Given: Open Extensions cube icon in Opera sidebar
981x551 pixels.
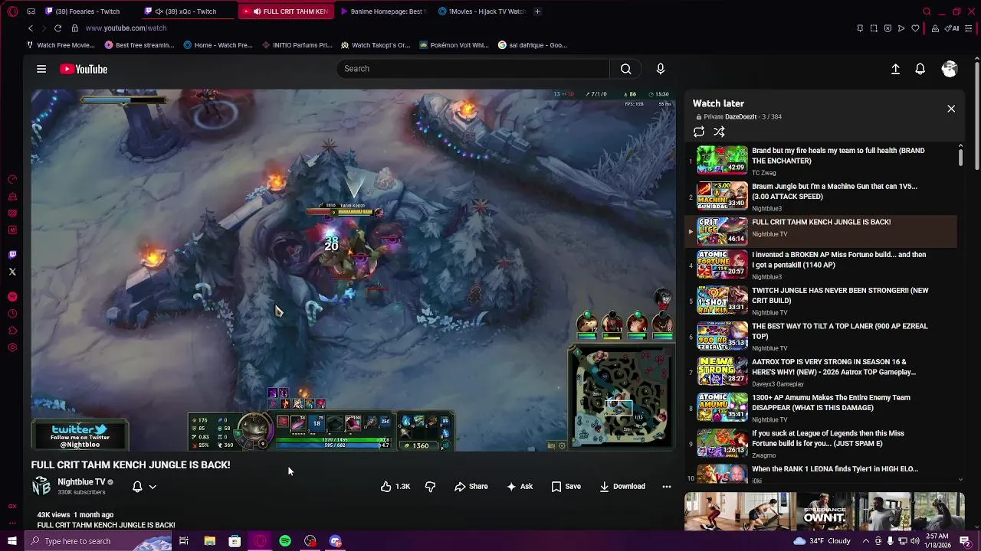Looking at the screenshot, I should click(x=12, y=331).
